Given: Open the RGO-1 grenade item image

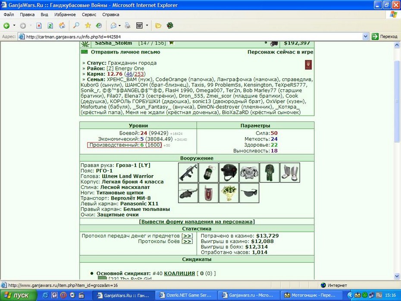Looking at the screenshot, I should 208,172.
